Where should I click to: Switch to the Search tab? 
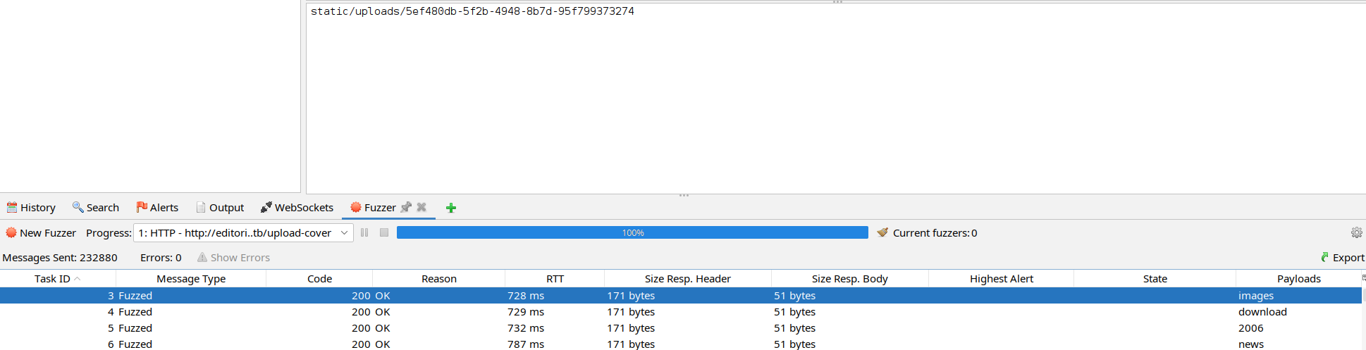pyautogui.click(x=95, y=208)
